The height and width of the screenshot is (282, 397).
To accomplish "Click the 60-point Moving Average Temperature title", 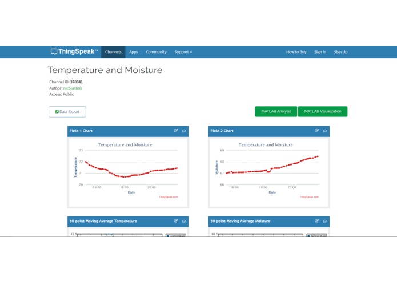I will pos(103,221).
